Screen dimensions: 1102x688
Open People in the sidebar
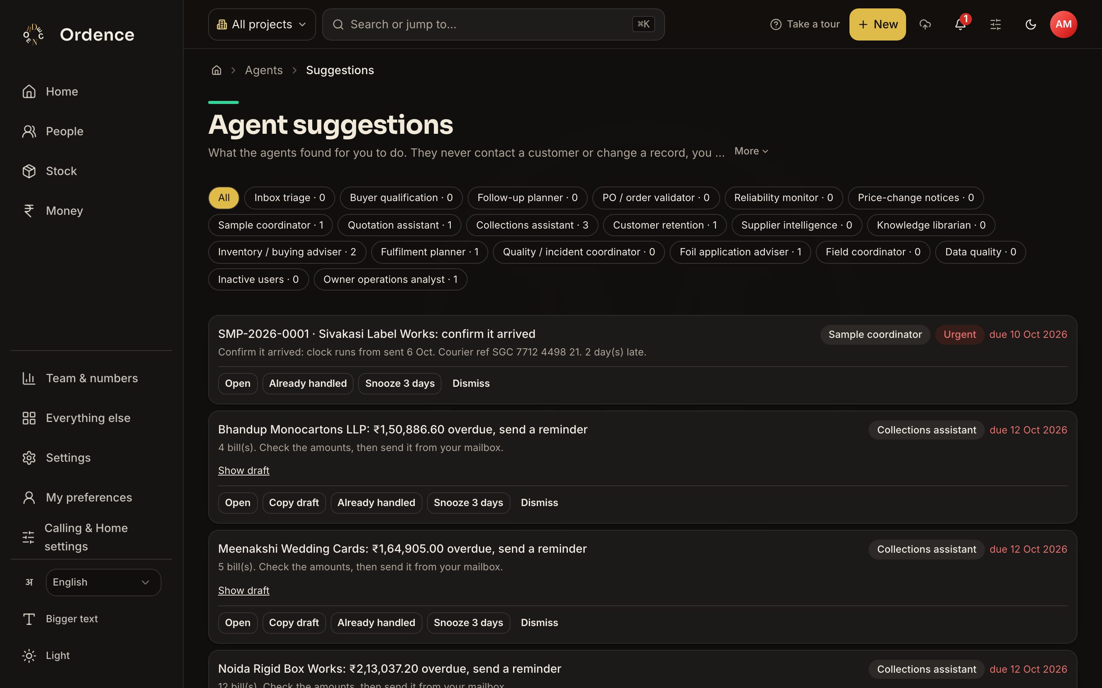click(x=91, y=131)
